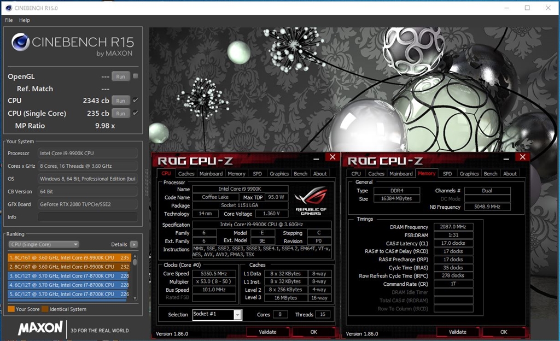
Task: Click the Package value "Socket 1151 LGA"
Action: click(241, 205)
